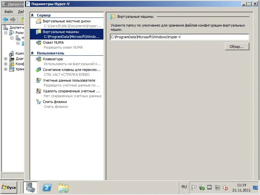
Task: Click the Роли icon in Server Manager tree
Action: pos(12,33)
